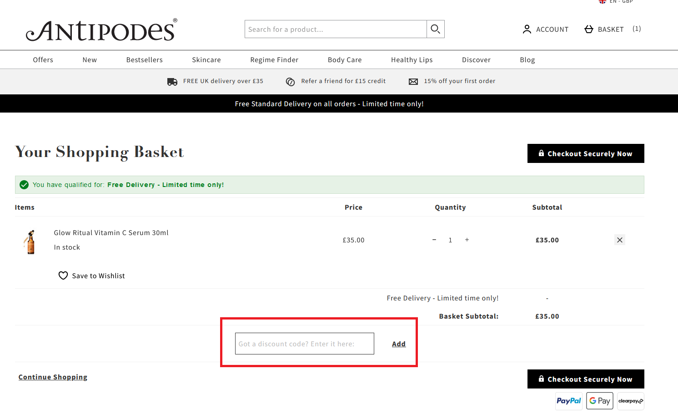The image size is (678, 418).
Task: Click the Basket icon in header
Action: [x=589, y=29]
